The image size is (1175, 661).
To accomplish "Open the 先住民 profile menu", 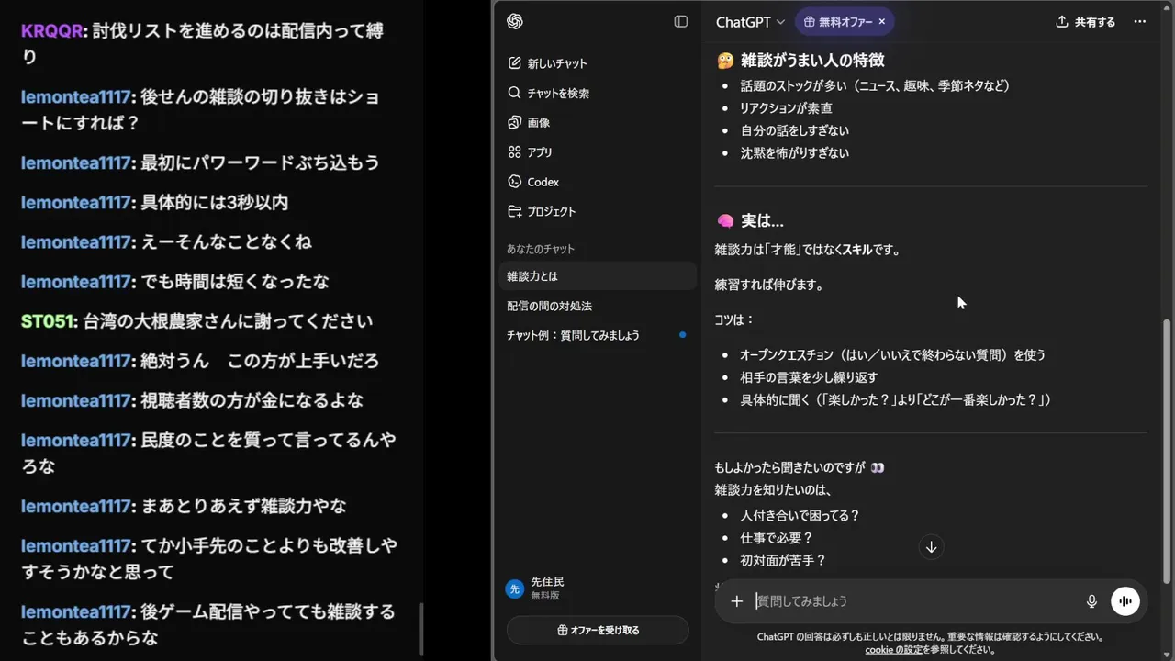I will coord(598,588).
